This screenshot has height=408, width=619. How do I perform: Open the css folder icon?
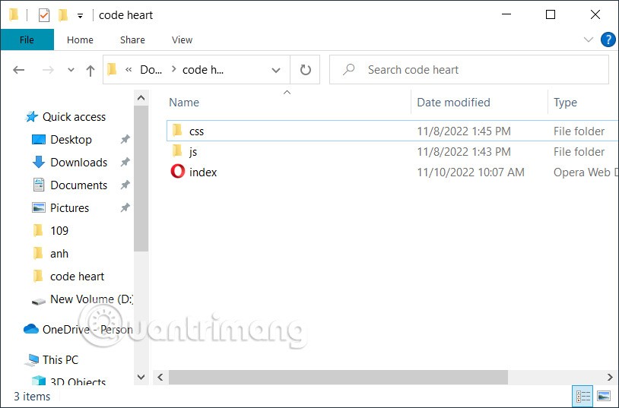point(177,131)
